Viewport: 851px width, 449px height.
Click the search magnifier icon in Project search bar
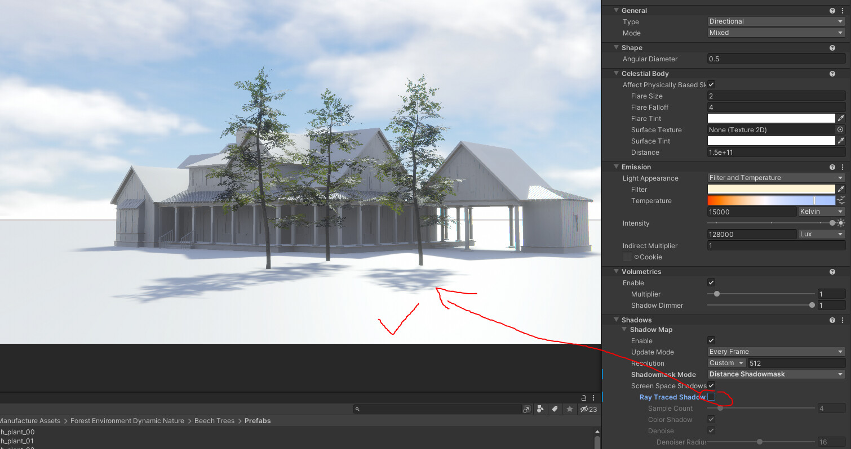357,409
